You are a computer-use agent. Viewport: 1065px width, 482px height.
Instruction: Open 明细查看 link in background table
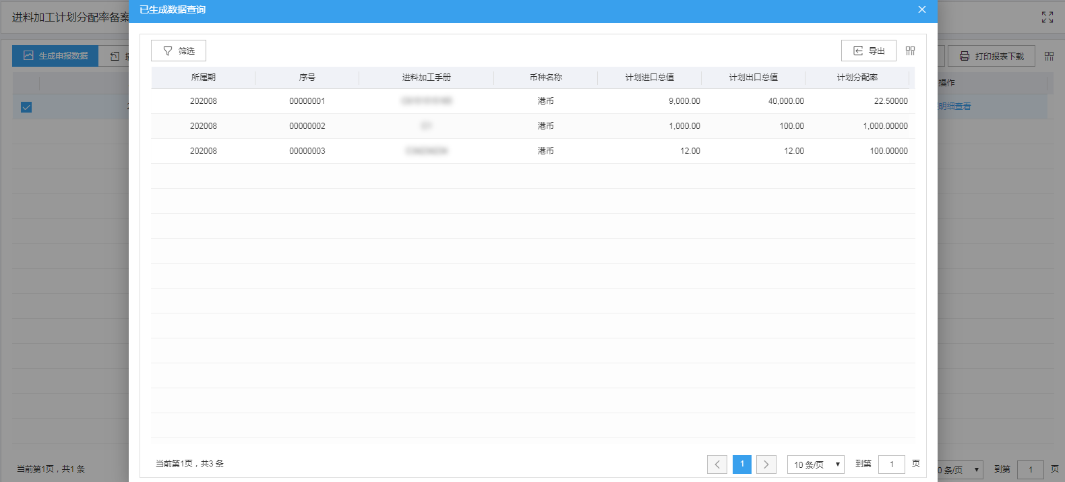coord(954,107)
